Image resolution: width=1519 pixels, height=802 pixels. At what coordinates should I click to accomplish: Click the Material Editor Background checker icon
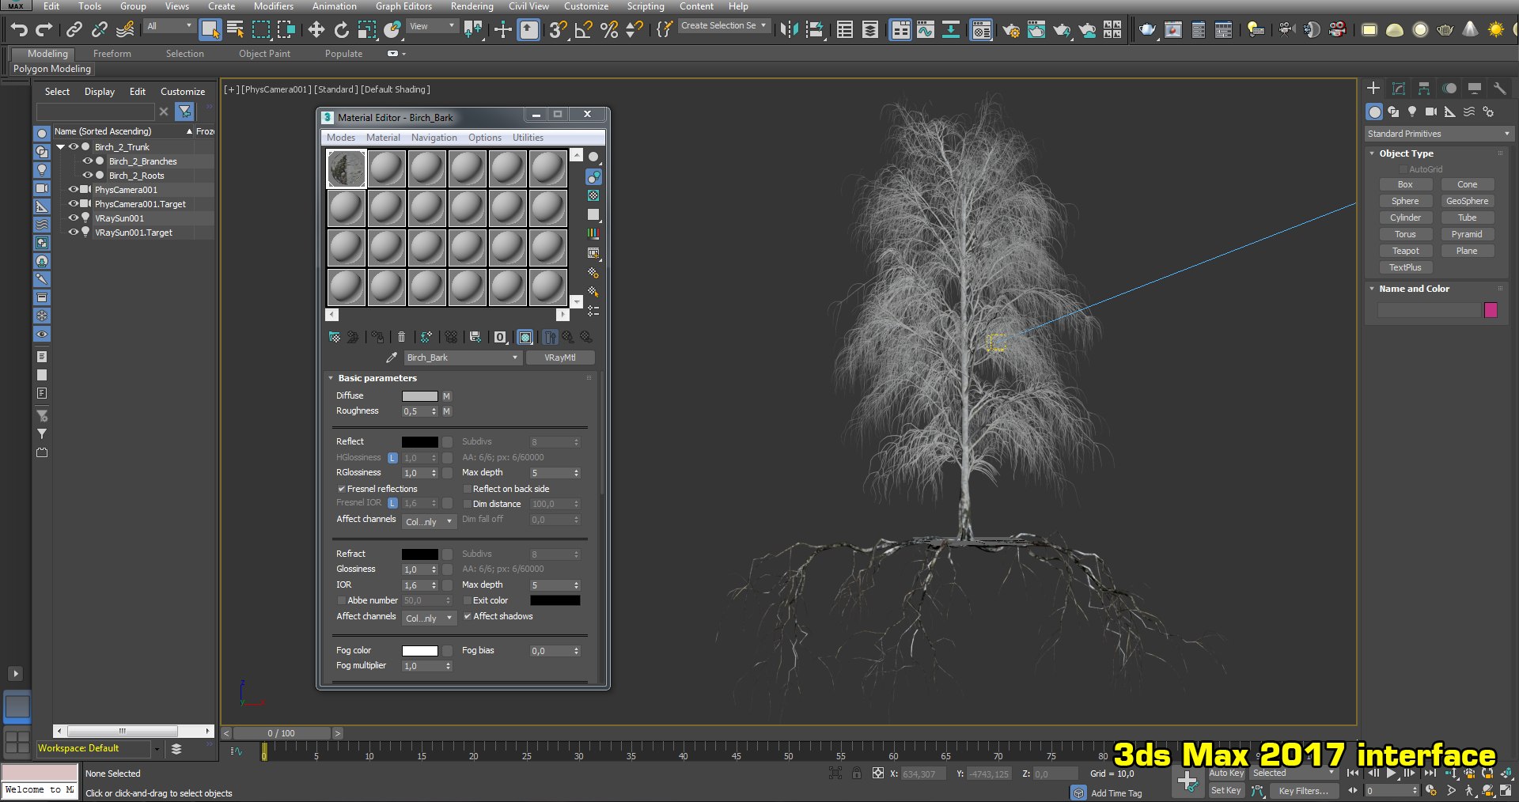593,195
